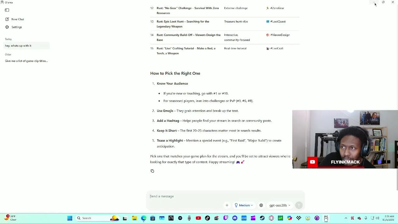Open GitHub Desktop from taskbar
Image resolution: width=398 pixels, height=223 pixels.
(317, 218)
